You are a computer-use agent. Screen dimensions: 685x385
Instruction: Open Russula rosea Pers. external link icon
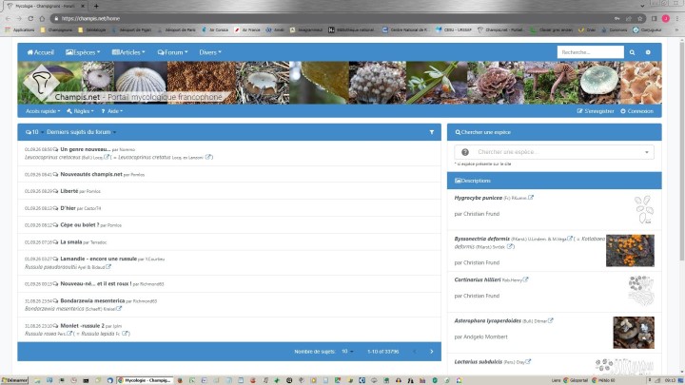[x=69, y=334]
